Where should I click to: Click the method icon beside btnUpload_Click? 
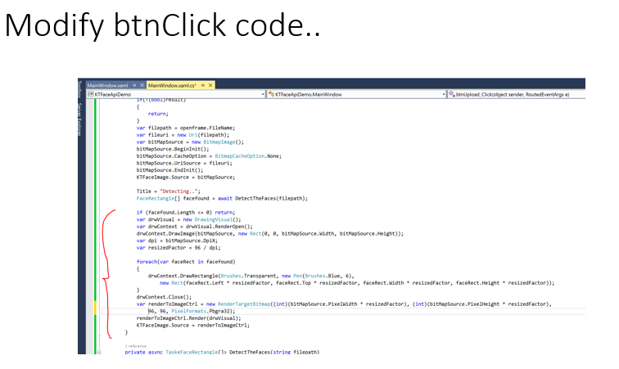(x=451, y=95)
